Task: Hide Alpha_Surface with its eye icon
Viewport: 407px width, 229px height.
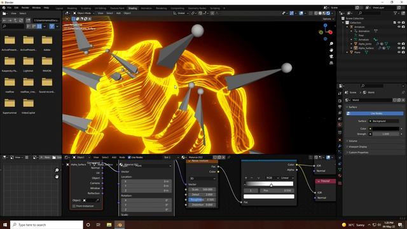Action: (399, 48)
